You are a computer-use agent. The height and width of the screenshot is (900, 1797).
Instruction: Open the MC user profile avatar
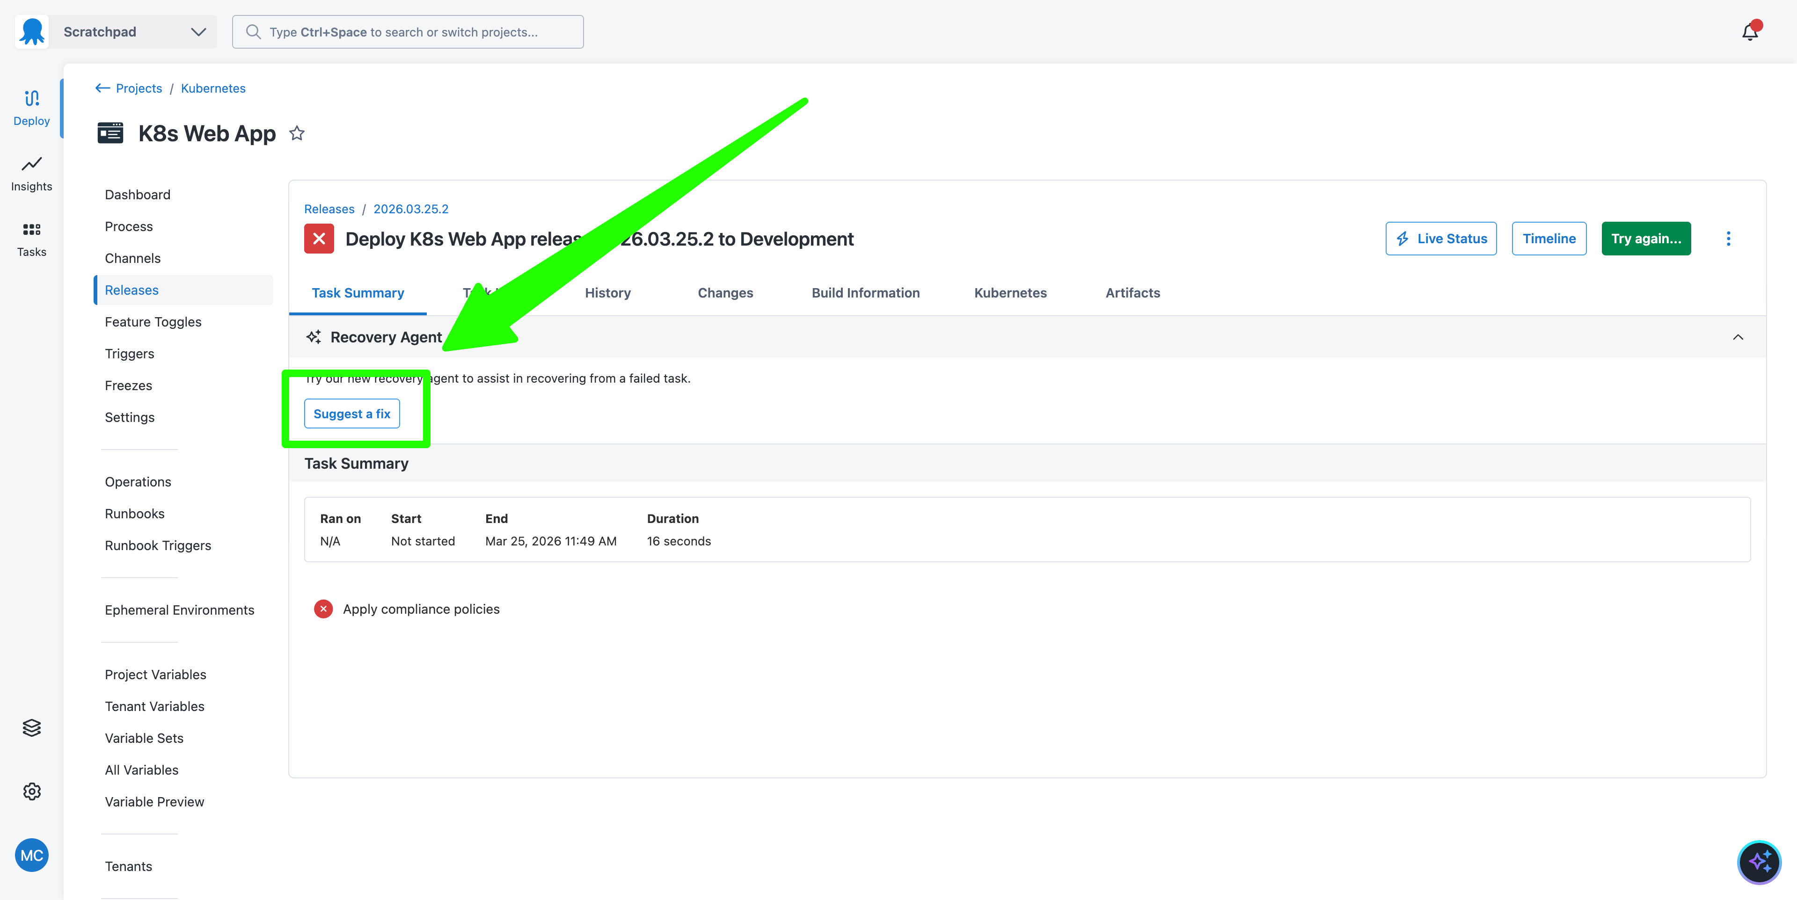[x=31, y=855]
